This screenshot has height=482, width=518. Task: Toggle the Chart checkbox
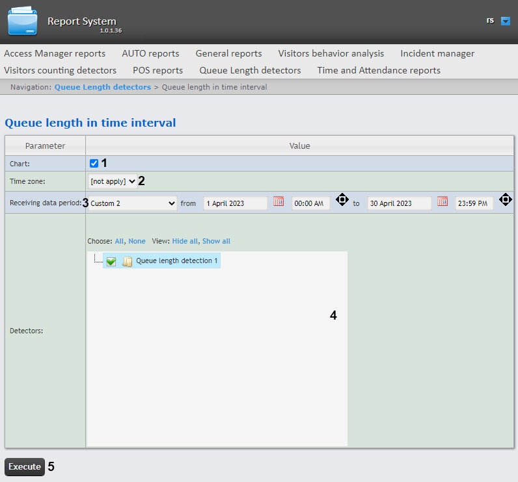point(94,163)
